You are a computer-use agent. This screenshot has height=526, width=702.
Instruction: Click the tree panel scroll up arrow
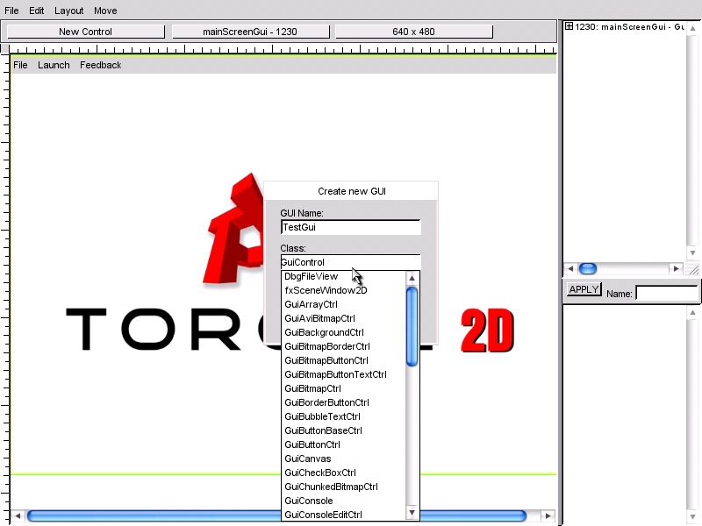(x=692, y=28)
